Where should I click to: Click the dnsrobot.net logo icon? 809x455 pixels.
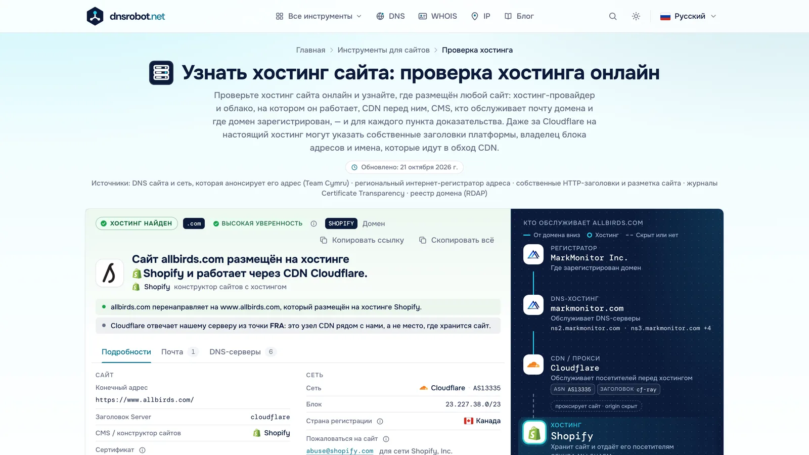click(x=95, y=16)
